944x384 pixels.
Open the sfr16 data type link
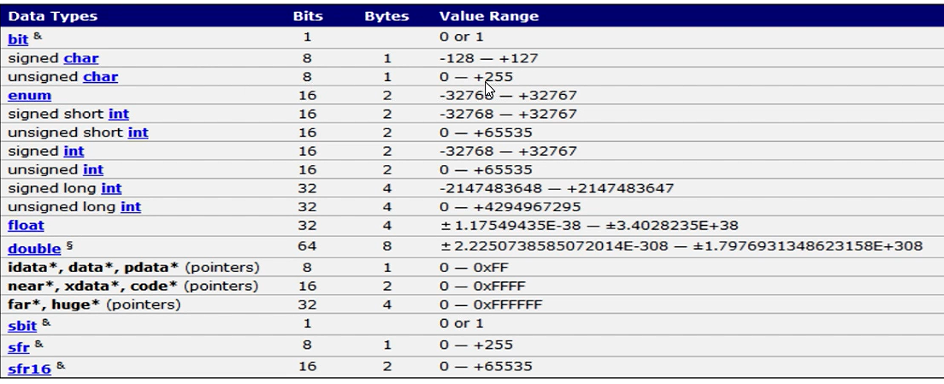click(x=29, y=369)
